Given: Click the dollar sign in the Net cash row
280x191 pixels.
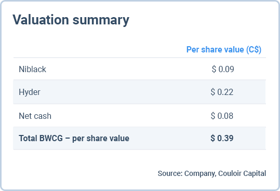Looking at the screenshot, I should point(213,116).
